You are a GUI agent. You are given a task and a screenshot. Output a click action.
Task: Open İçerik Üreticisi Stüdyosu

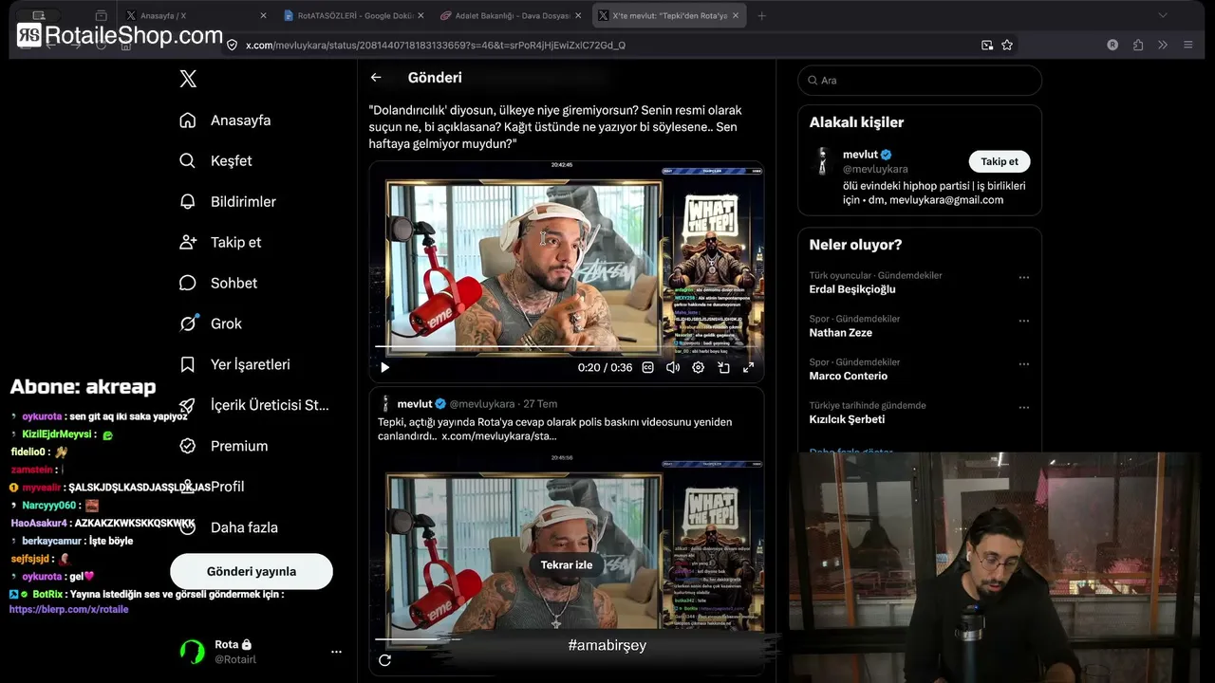(270, 405)
